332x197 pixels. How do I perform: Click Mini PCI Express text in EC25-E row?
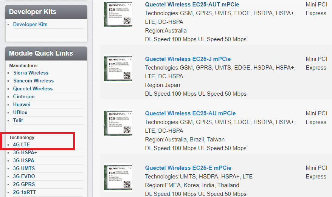(x=316, y=172)
